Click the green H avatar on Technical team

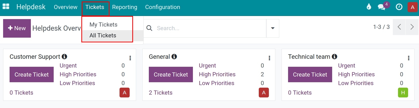click(403, 93)
